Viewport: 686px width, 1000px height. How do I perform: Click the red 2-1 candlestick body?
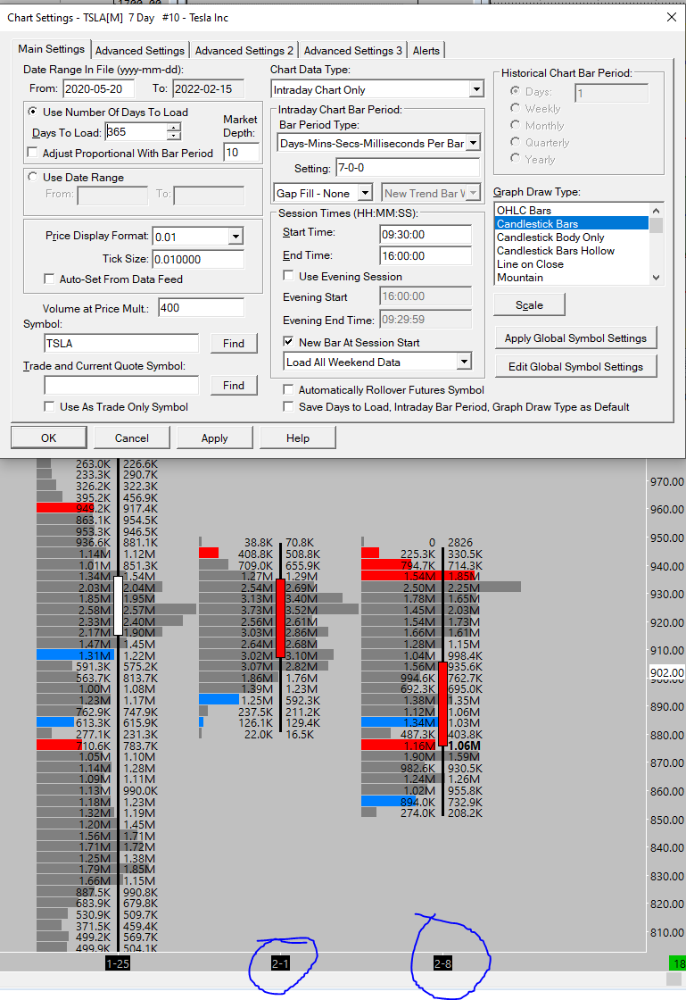(280, 617)
